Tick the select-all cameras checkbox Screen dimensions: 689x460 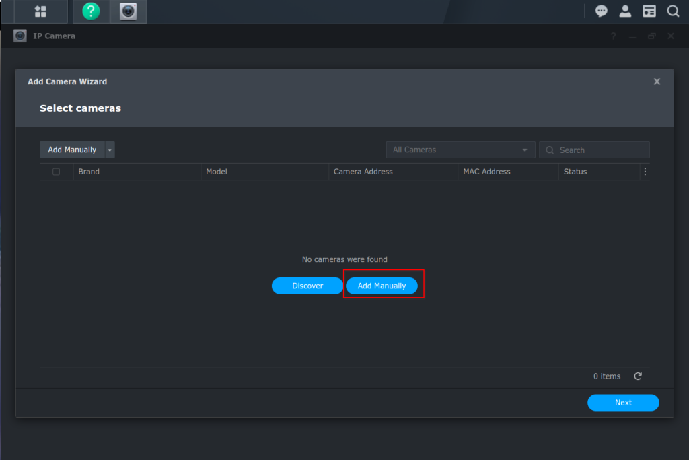[x=56, y=172]
